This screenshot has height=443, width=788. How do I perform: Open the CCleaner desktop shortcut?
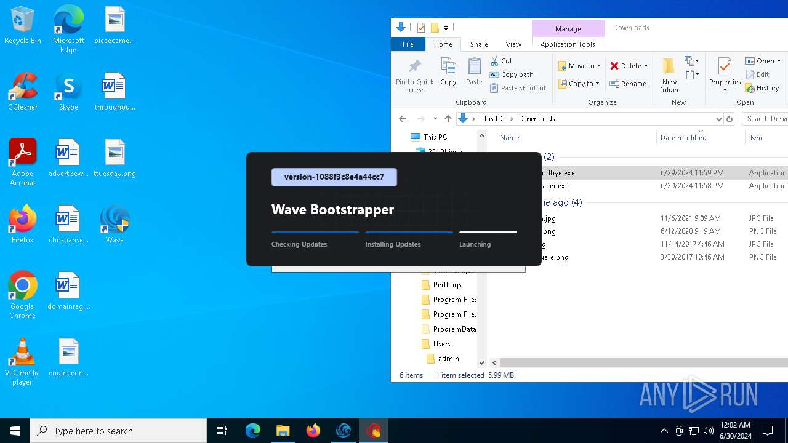[x=23, y=92]
